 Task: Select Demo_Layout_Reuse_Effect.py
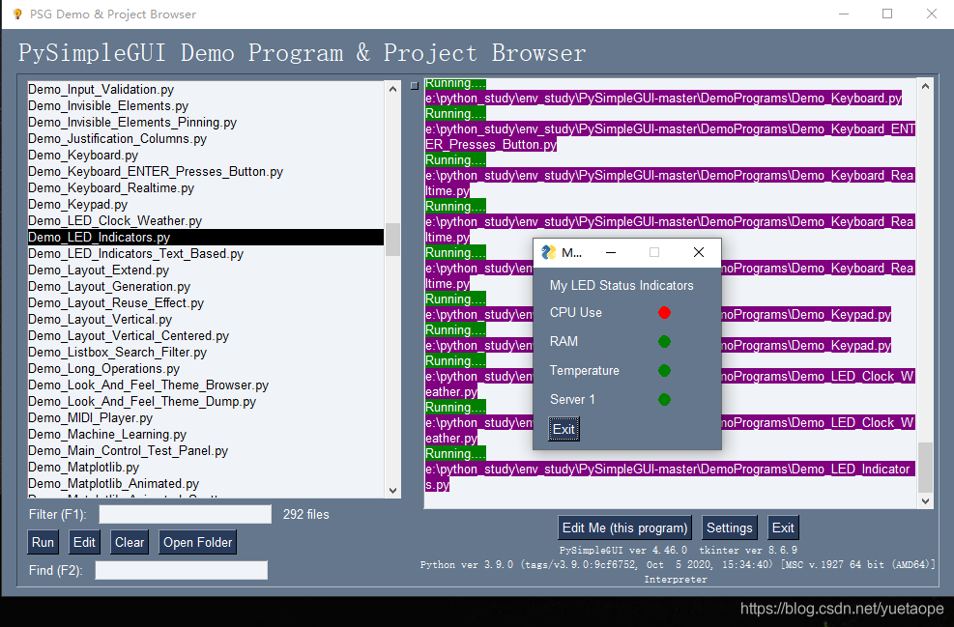pyautogui.click(x=206, y=302)
